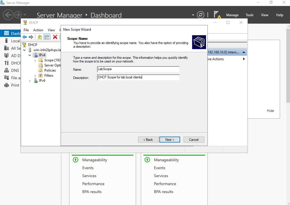Click the Hide link in welcome tile
This screenshot has height=205, width=290.
click(270, 111)
